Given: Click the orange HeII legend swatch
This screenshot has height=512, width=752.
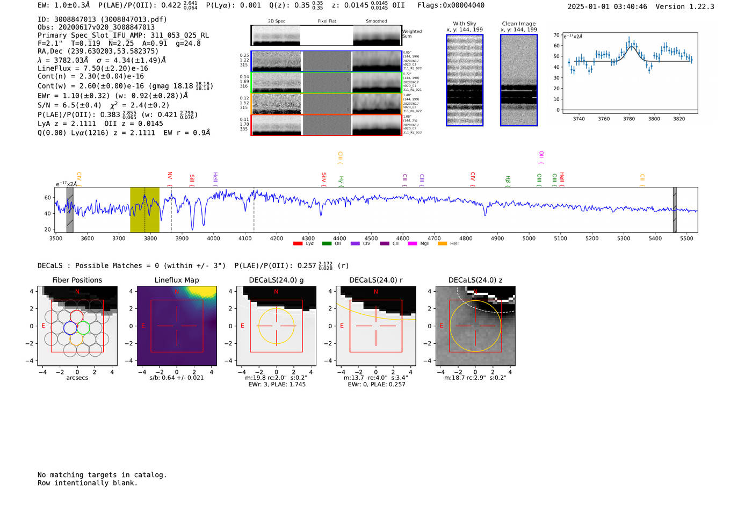Looking at the screenshot, I should [442, 244].
